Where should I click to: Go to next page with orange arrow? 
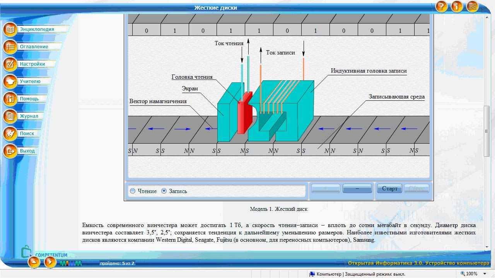[50, 262]
